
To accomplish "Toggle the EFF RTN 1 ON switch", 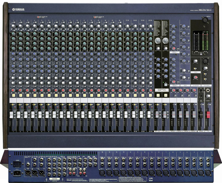I will 157,96.
